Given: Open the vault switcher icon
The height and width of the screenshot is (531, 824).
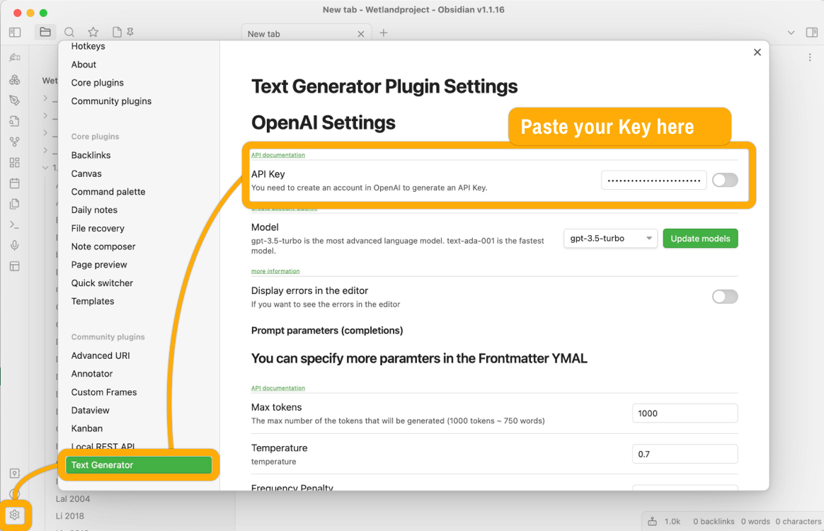Looking at the screenshot, I should point(15,473).
